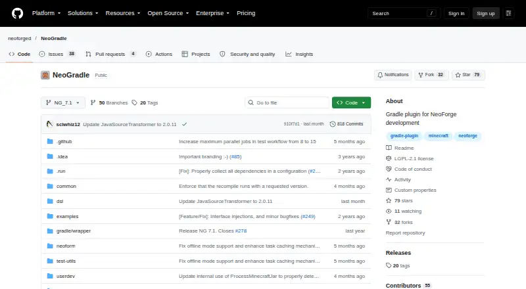Select the Code tab
The image size is (526, 289).
coord(20,54)
